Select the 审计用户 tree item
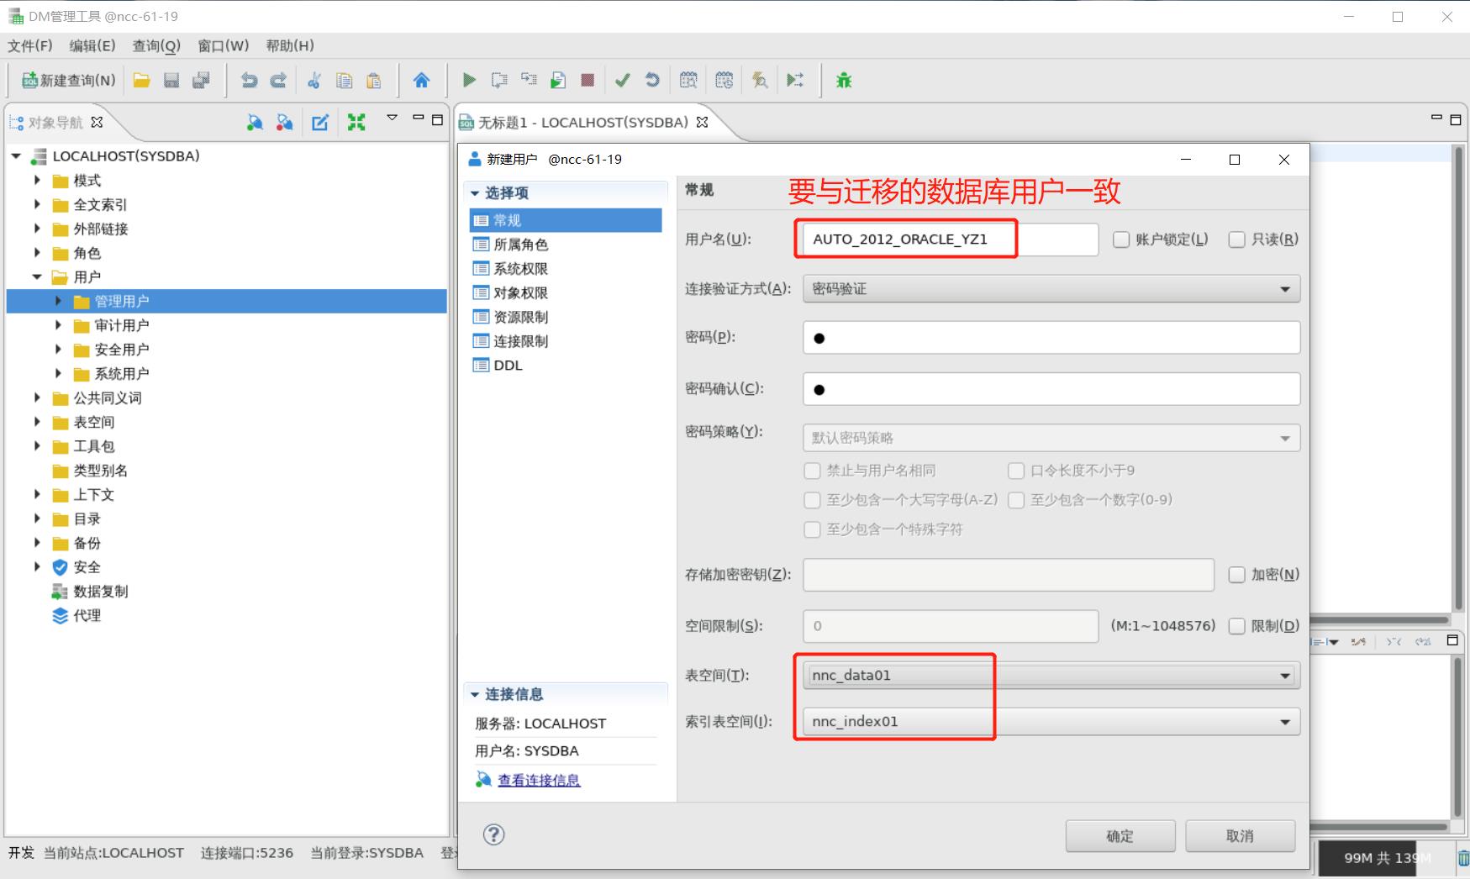Image resolution: width=1470 pixels, height=879 pixels. click(x=121, y=325)
